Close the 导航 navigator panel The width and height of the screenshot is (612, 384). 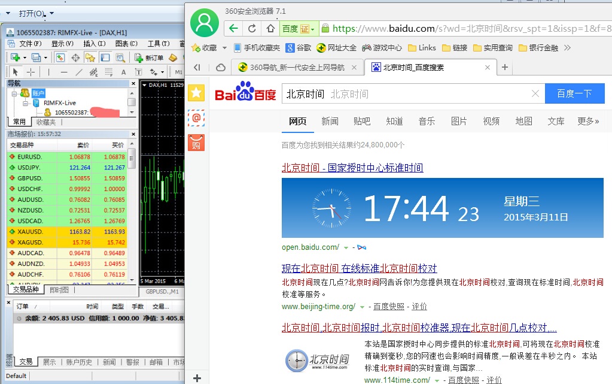133,83
